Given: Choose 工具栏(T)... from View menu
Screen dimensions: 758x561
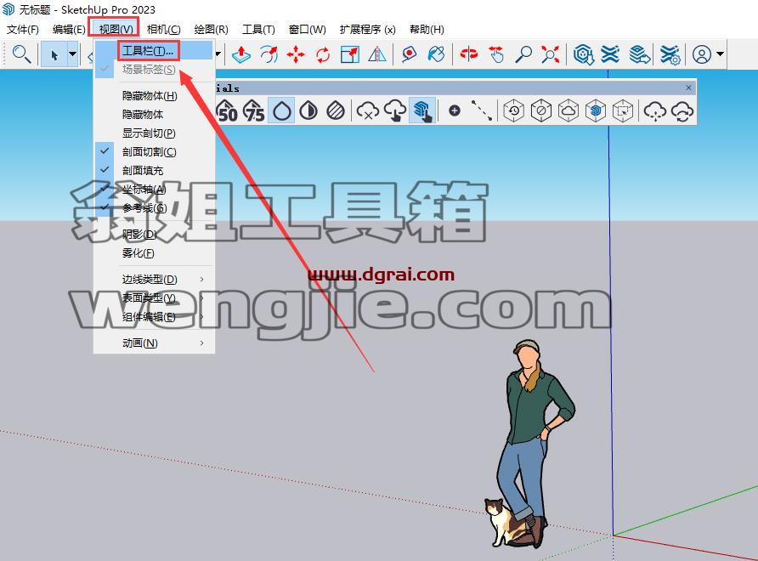Looking at the screenshot, I should click(154, 51).
